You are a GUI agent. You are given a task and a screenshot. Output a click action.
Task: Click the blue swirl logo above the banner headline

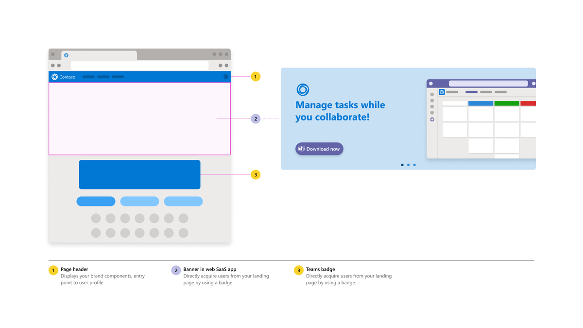click(x=303, y=89)
